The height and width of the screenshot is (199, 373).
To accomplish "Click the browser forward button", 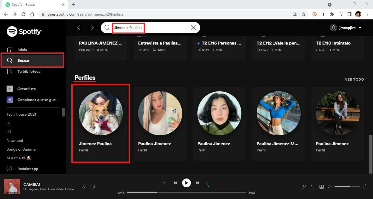I will [15, 14].
